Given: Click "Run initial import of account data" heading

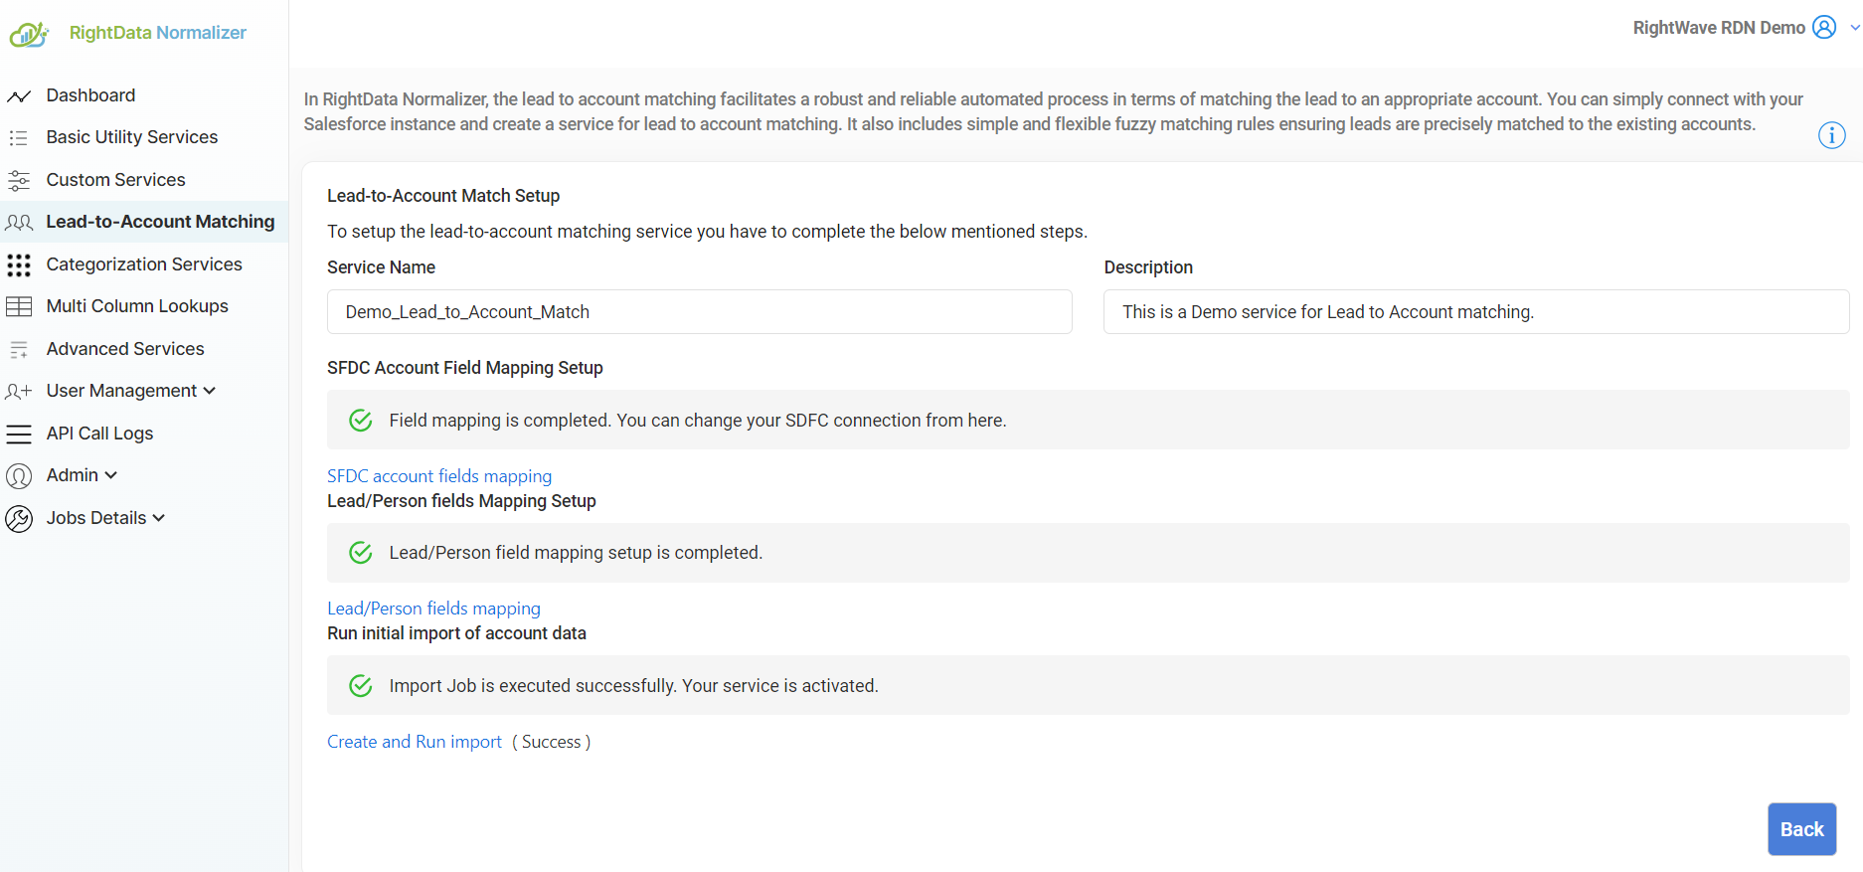Looking at the screenshot, I should pos(456,633).
